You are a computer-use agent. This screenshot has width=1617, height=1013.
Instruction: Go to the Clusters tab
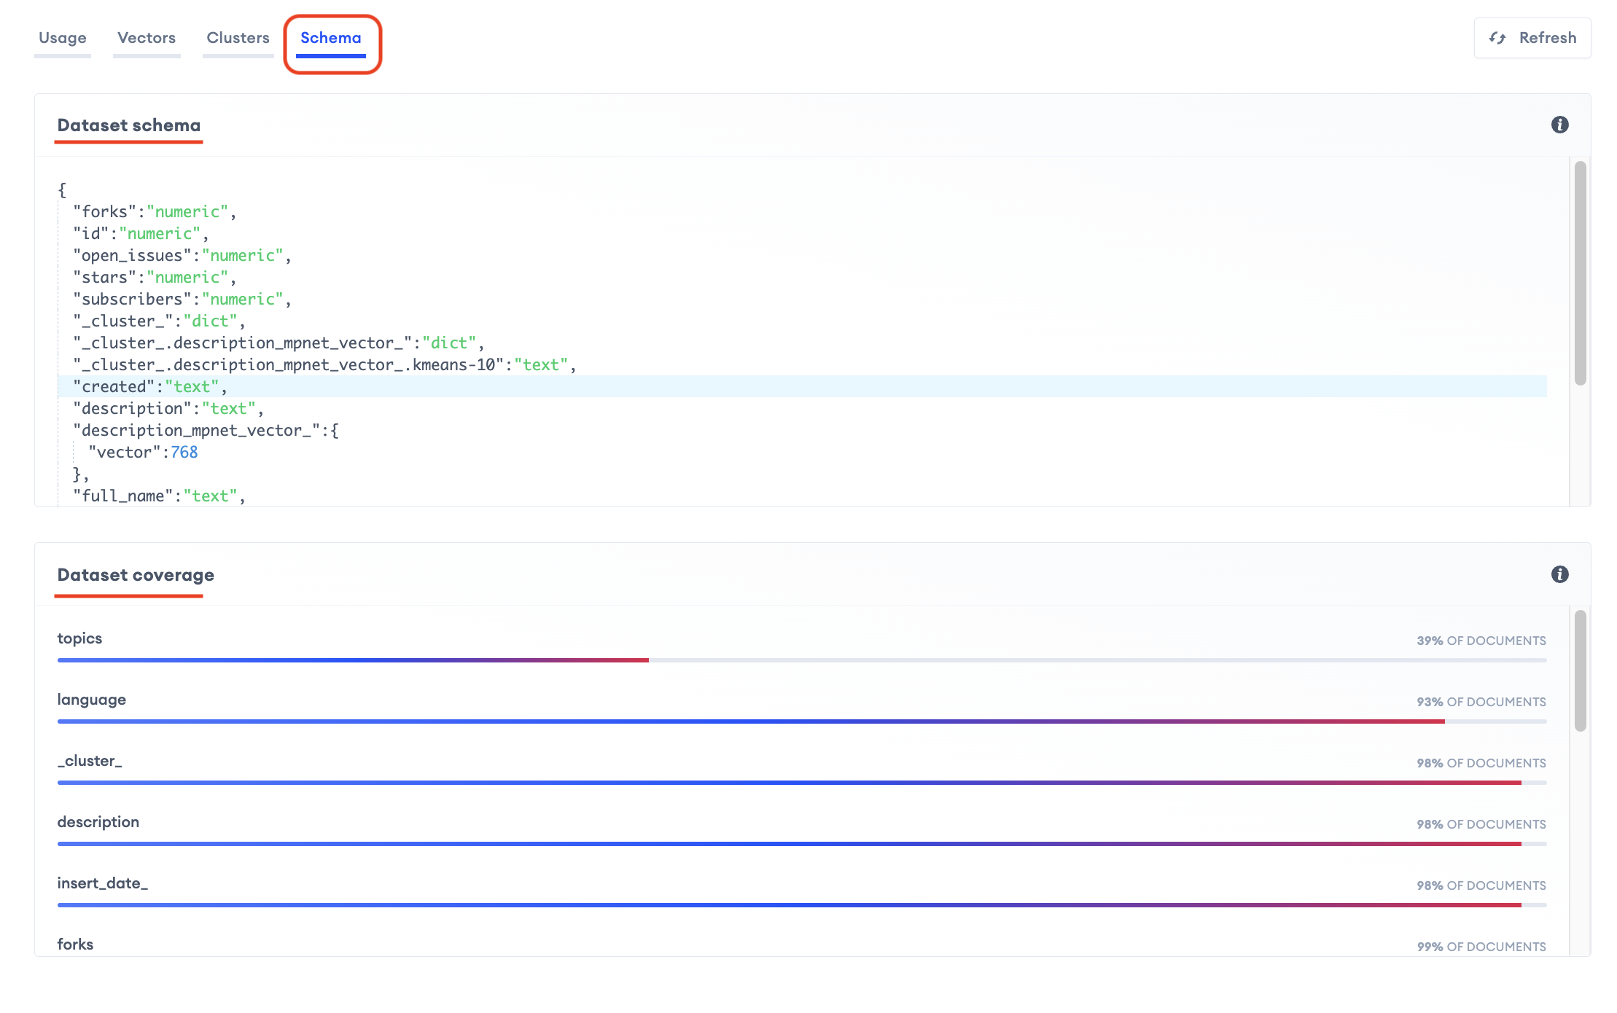point(238,38)
